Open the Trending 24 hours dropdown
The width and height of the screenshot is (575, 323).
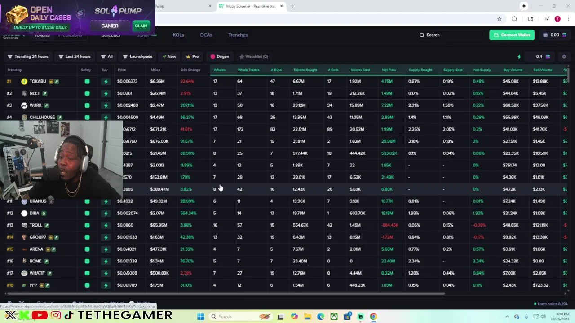27,57
